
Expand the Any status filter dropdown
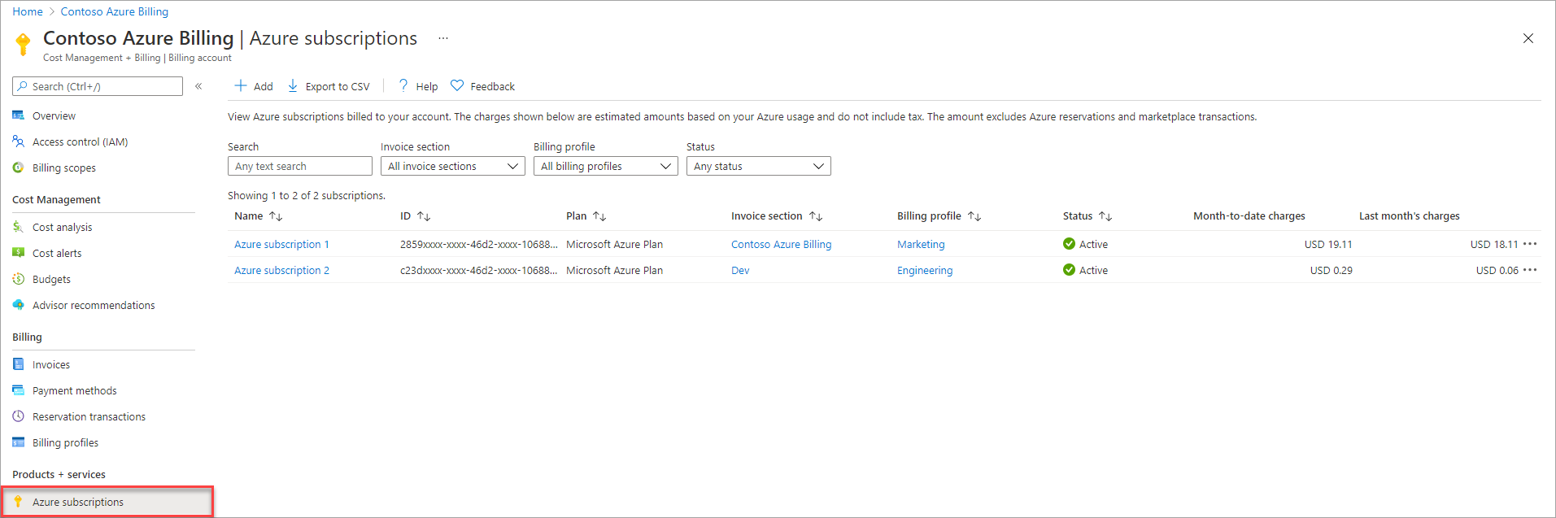tap(759, 166)
